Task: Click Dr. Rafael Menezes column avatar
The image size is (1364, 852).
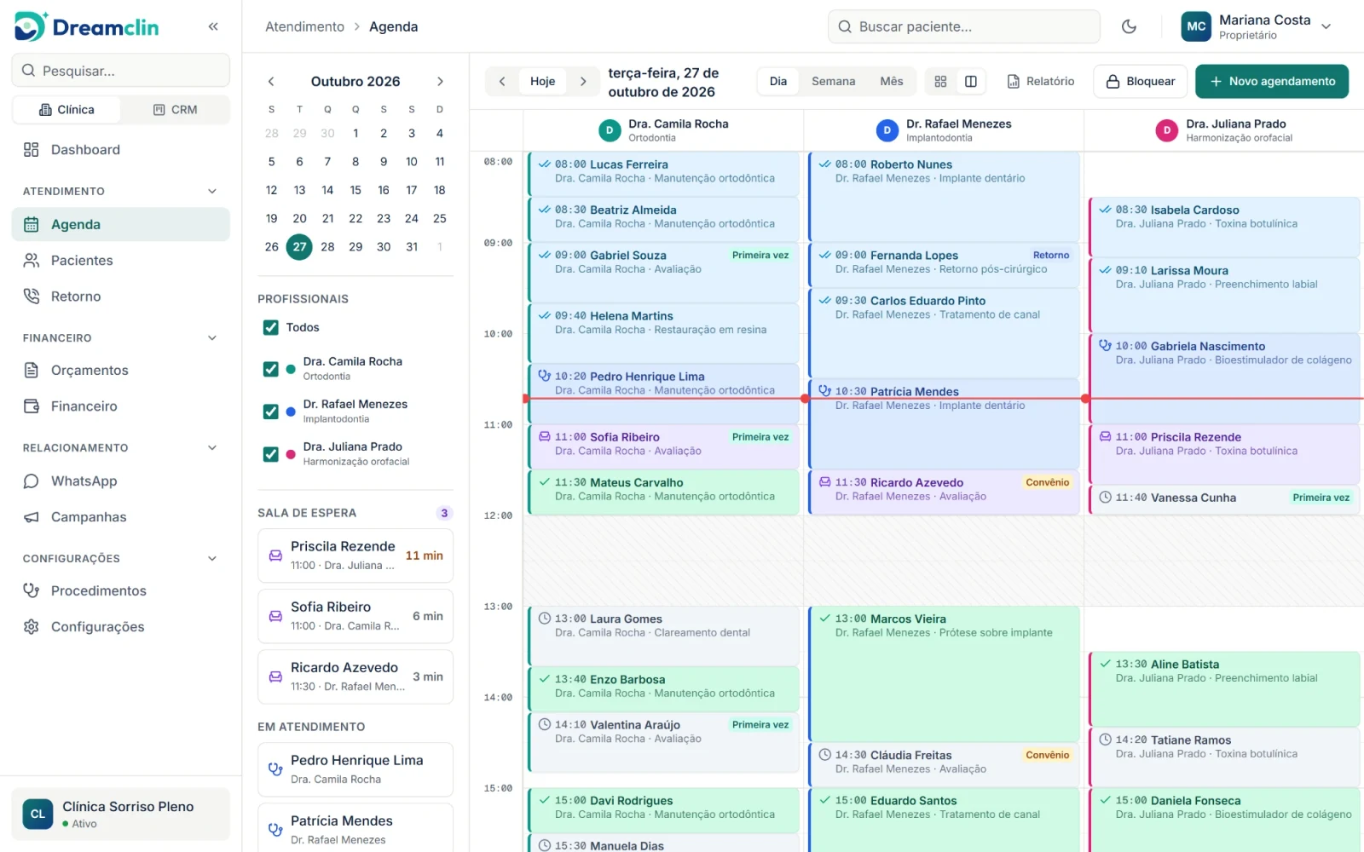Action: [x=887, y=130]
